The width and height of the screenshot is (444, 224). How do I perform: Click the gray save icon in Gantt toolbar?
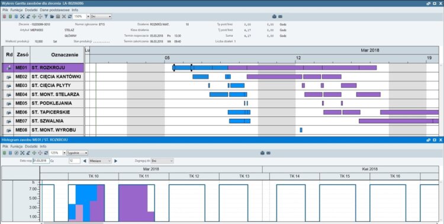(58, 17)
